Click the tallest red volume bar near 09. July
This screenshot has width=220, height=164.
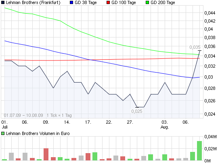point(46,154)
